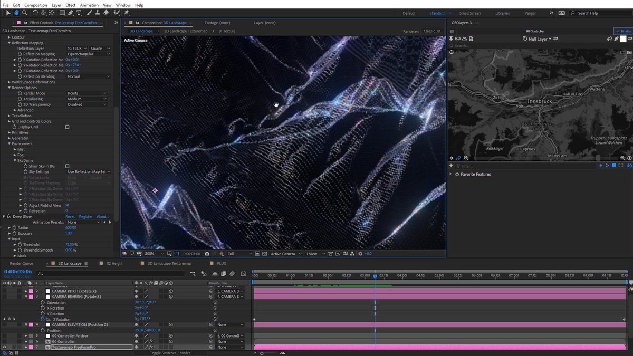
Task: Select the Zoom tool in the toolbar
Action: click(24, 13)
